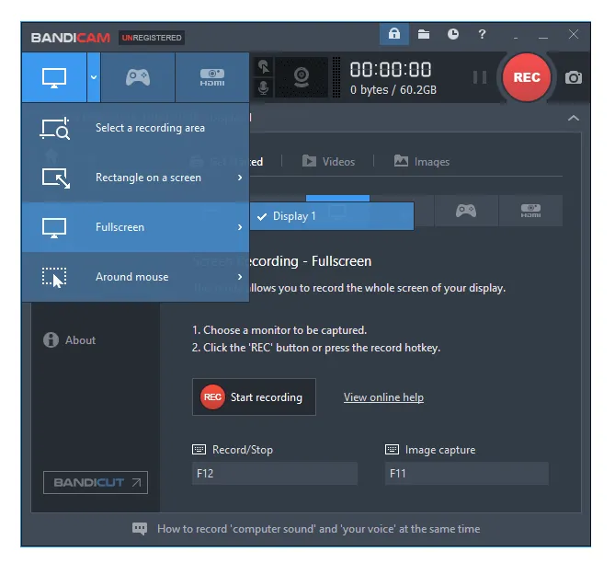The width and height of the screenshot is (615, 563).
Task: Click the pause recording button
Action: coord(479,77)
